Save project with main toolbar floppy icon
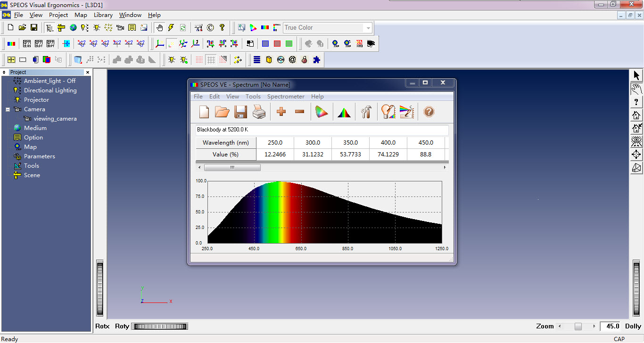This screenshot has height=343, width=644. tap(34, 28)
